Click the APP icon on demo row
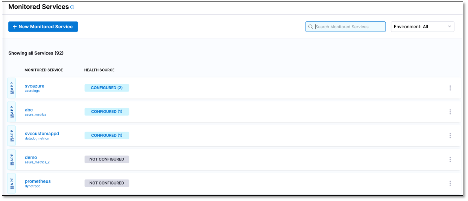This screenshot has width=468, height=201. pyautogui.click(x=12, y=160)
